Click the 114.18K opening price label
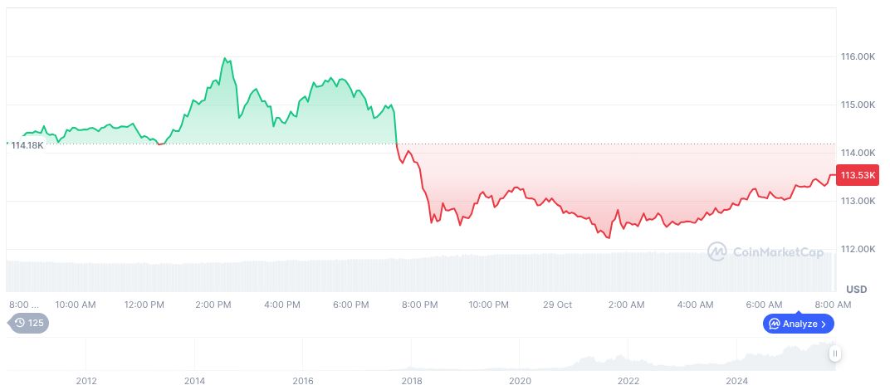 click(27, 145)
